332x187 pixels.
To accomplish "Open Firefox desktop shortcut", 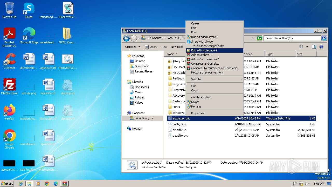I will click(x=9, y=112).
